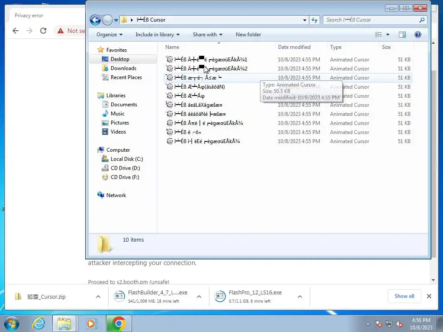The image size is (443, 332).
Task: Click the muted volume tray icon
Action: pos(399,324)
